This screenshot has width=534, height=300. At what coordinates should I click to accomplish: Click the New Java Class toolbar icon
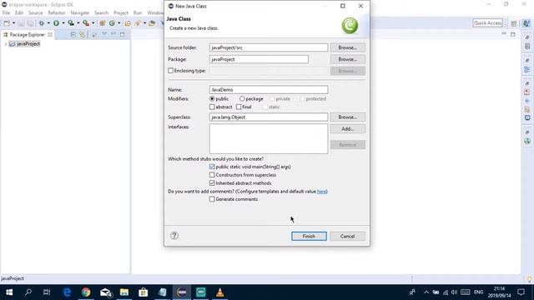pyautogui.click(x=112, y=23)
